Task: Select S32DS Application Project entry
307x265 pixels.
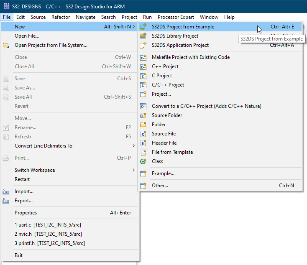Action: [x=220, y=45]
